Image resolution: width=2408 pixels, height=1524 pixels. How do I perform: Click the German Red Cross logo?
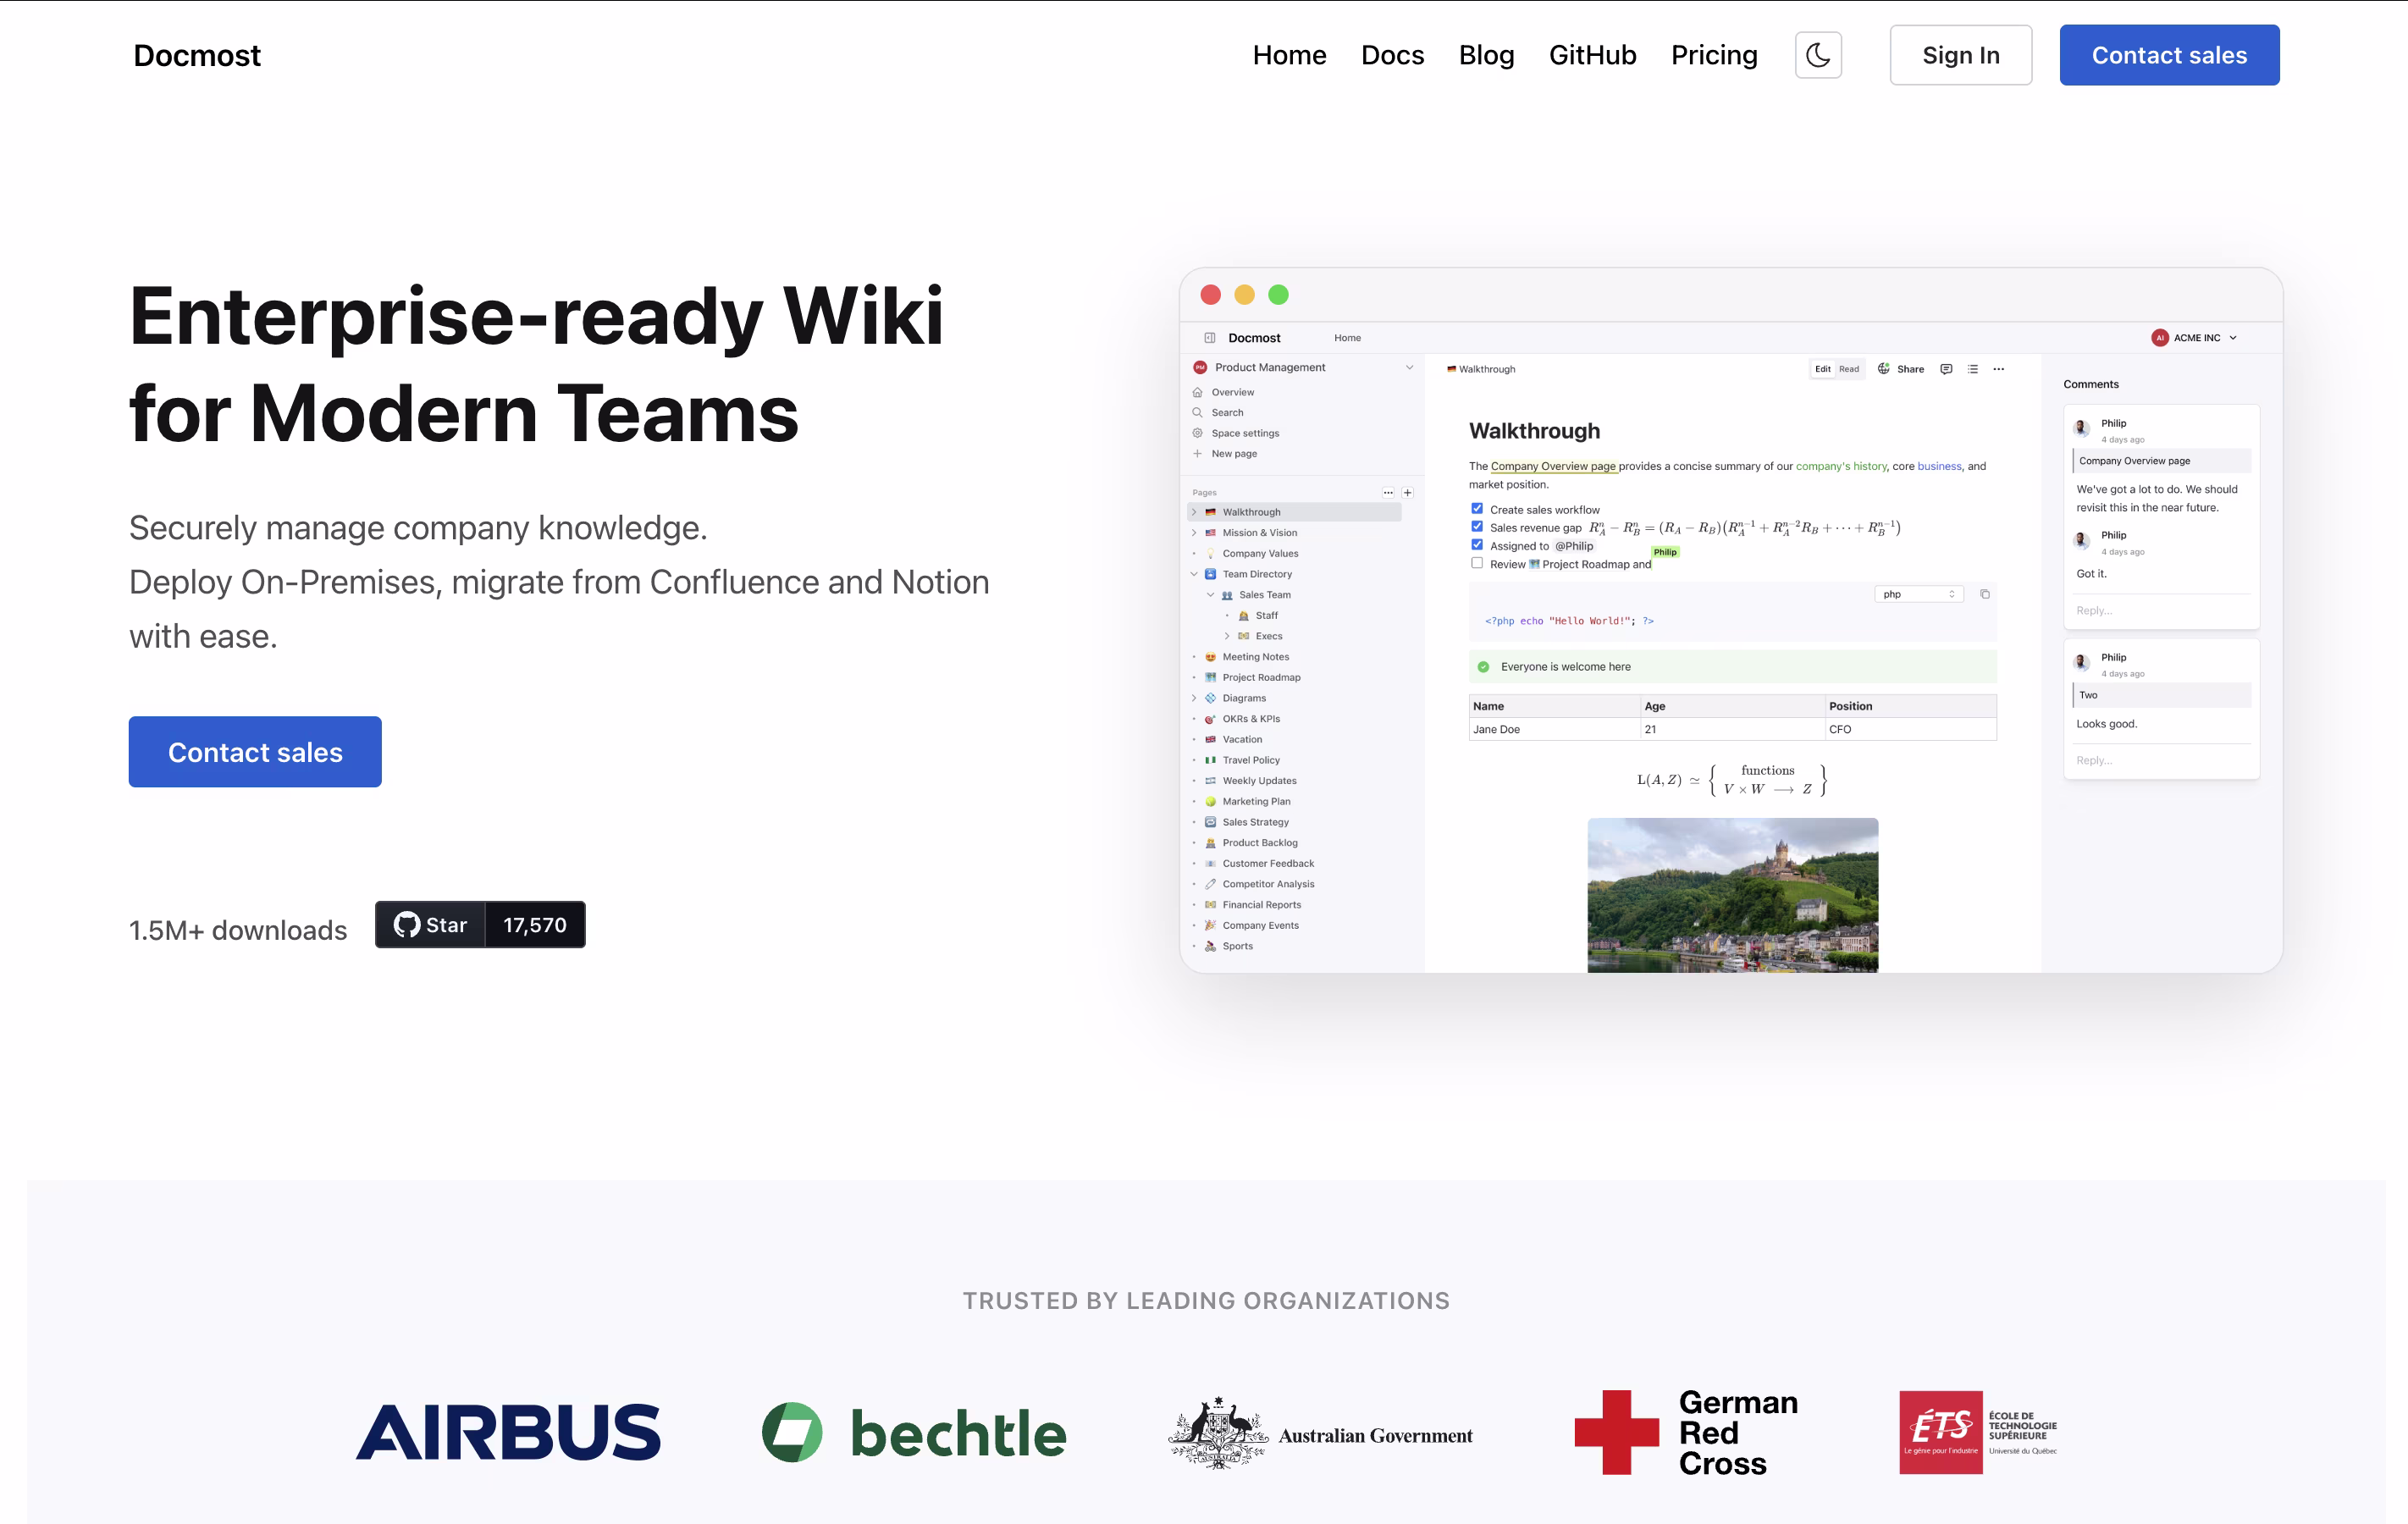coord(1686,1433)
